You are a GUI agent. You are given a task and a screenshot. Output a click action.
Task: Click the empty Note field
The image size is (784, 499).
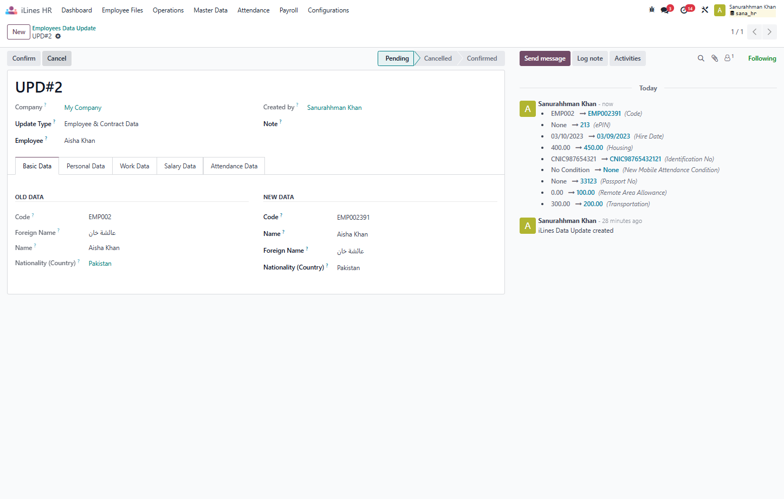[401, 124]
